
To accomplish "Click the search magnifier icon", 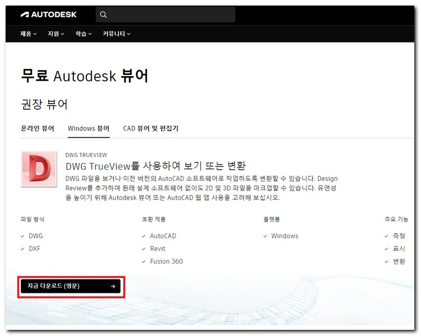I will tap(103, 15).
